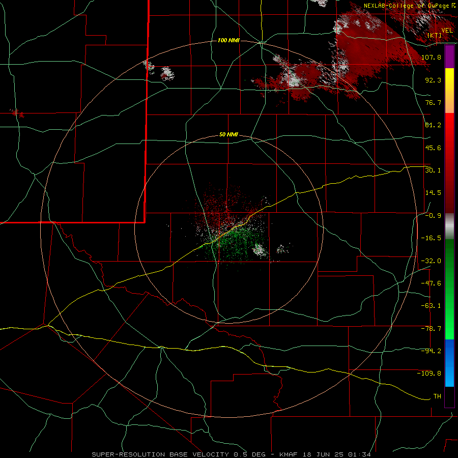Select the 61.2 scale value
The image size is (458, 458).
click(433, 125)
